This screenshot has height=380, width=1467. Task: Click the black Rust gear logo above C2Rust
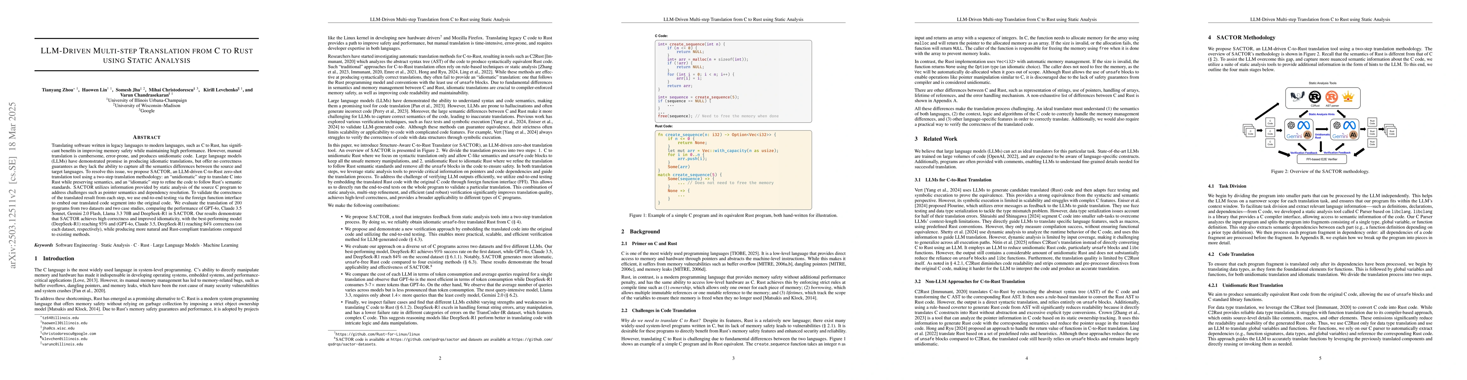(x=1315, y=97)
